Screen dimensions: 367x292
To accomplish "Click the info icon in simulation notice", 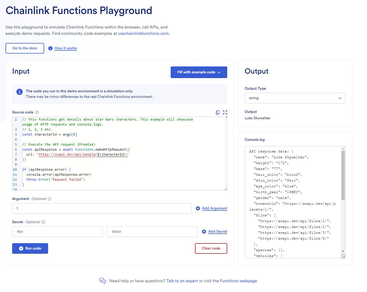I will pos(19,91).
